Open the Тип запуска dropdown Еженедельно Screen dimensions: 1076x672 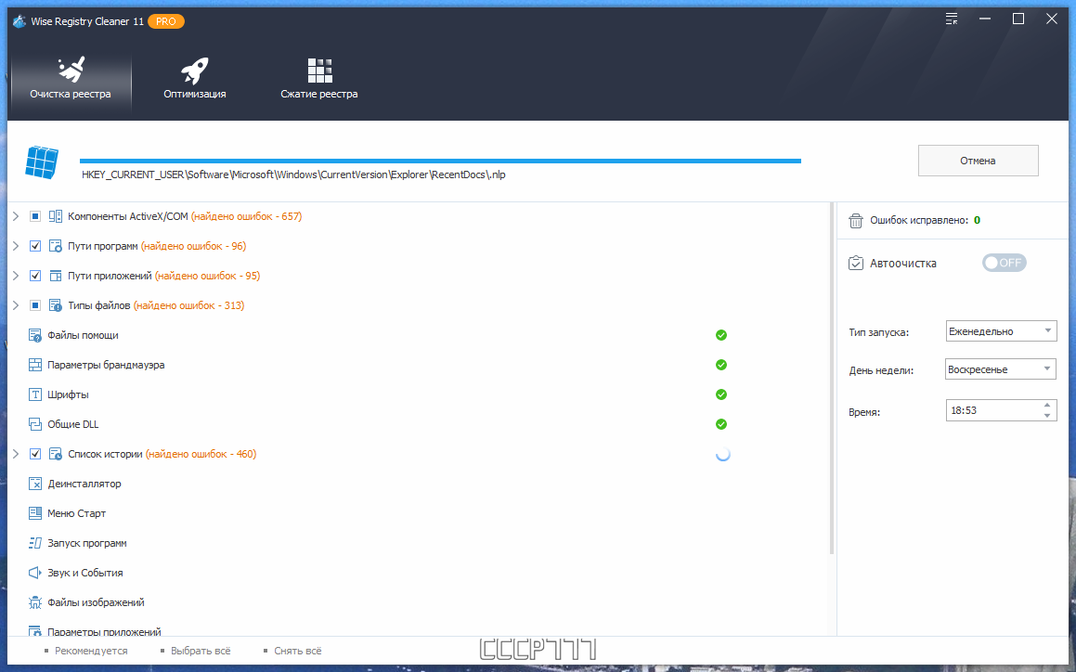tap(1001, 330)
